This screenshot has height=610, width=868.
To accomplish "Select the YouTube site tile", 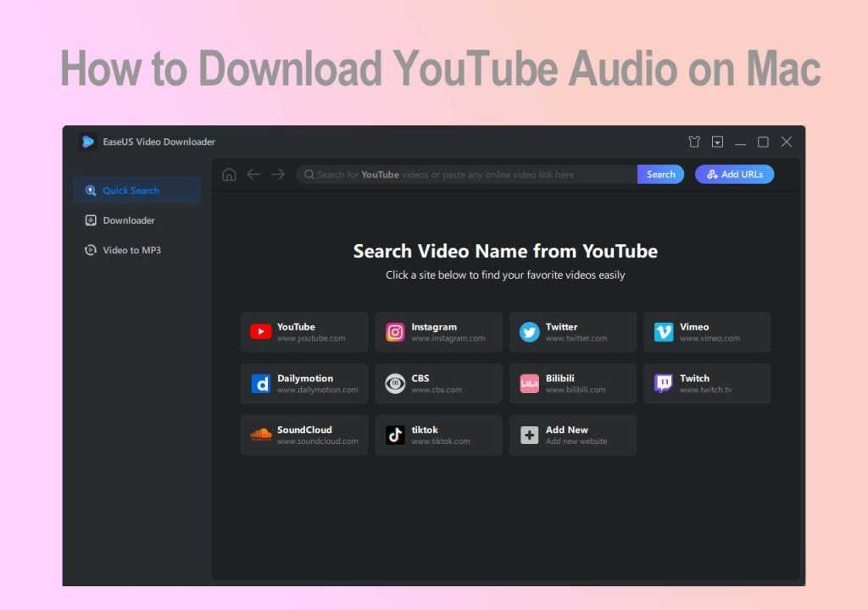I will click(x=304, y=332).
